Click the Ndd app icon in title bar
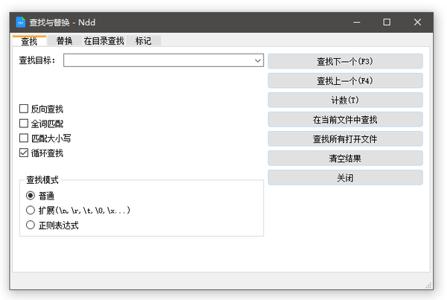The width and height of the screenshot is (447, 300). click(x=20, y=22)
